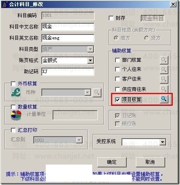The height and width of the screenshot is (185, 180).
Task: Open the magnifier lookup beside 客户往来
Action: [164, 79]
